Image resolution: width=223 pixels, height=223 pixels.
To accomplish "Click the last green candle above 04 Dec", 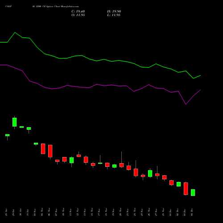I will (x=193, y=193).
